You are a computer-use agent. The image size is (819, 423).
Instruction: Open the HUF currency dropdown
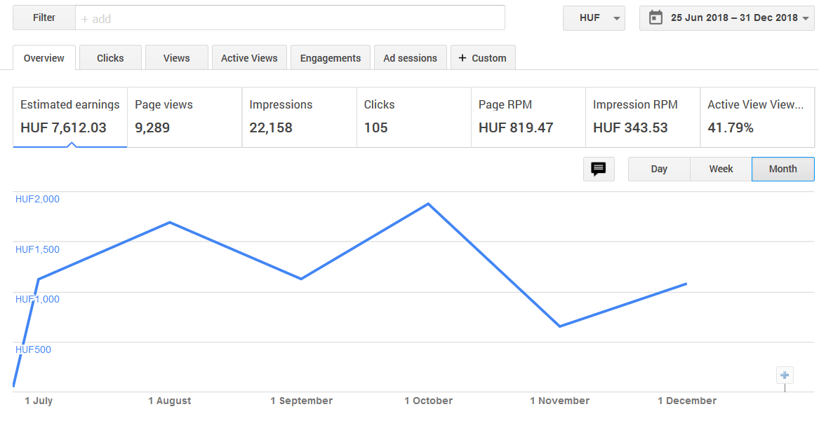[594, 18]
